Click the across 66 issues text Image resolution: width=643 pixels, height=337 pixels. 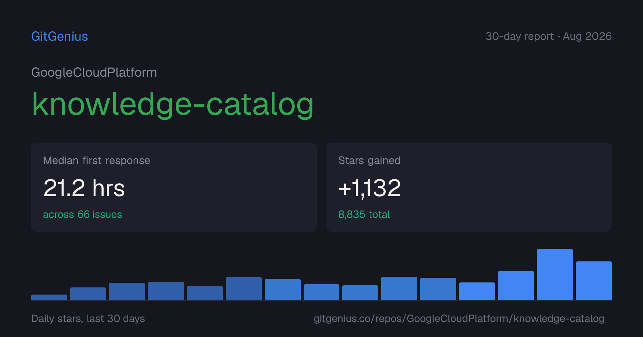point(83,214)
